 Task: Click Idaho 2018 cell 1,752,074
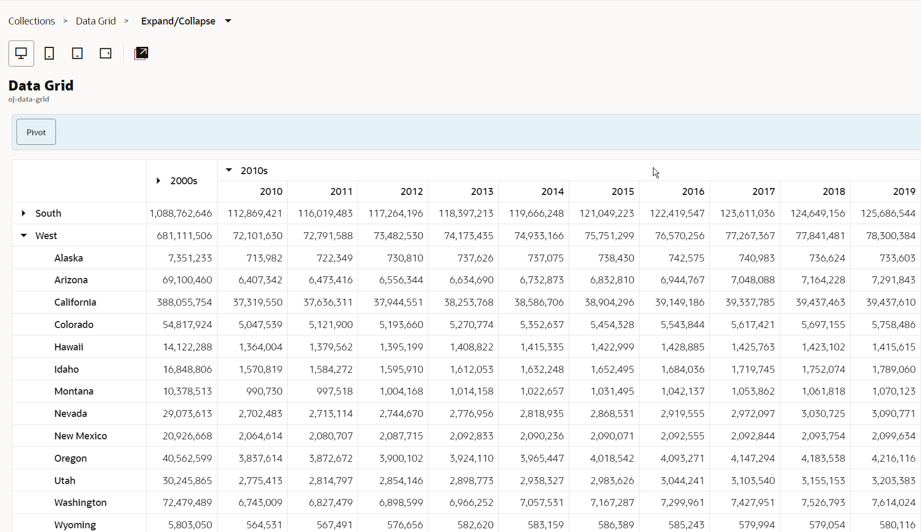815,369
